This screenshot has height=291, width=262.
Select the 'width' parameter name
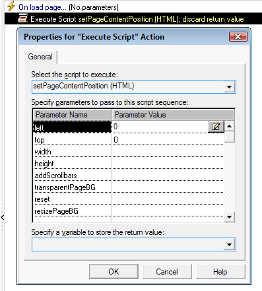(x=73, y=151)
